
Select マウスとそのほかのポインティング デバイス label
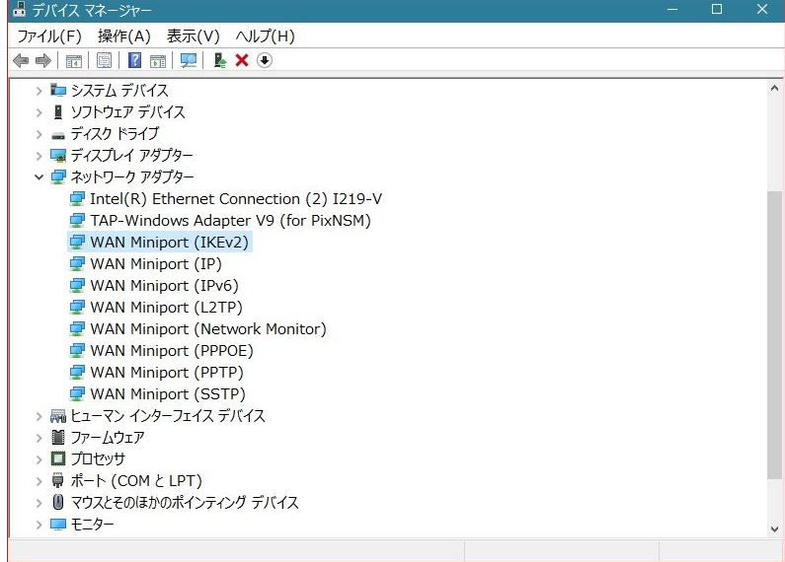[185, 503]
